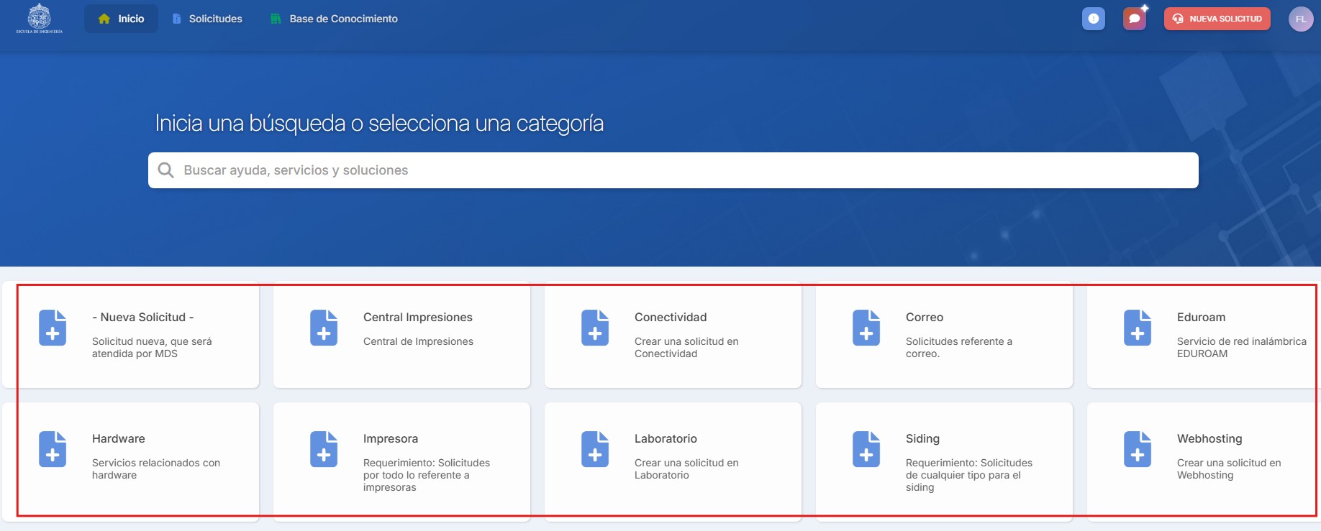The image size is (1321, 531).
Task: Click the magnifying glass search icon
Action: 166,170
